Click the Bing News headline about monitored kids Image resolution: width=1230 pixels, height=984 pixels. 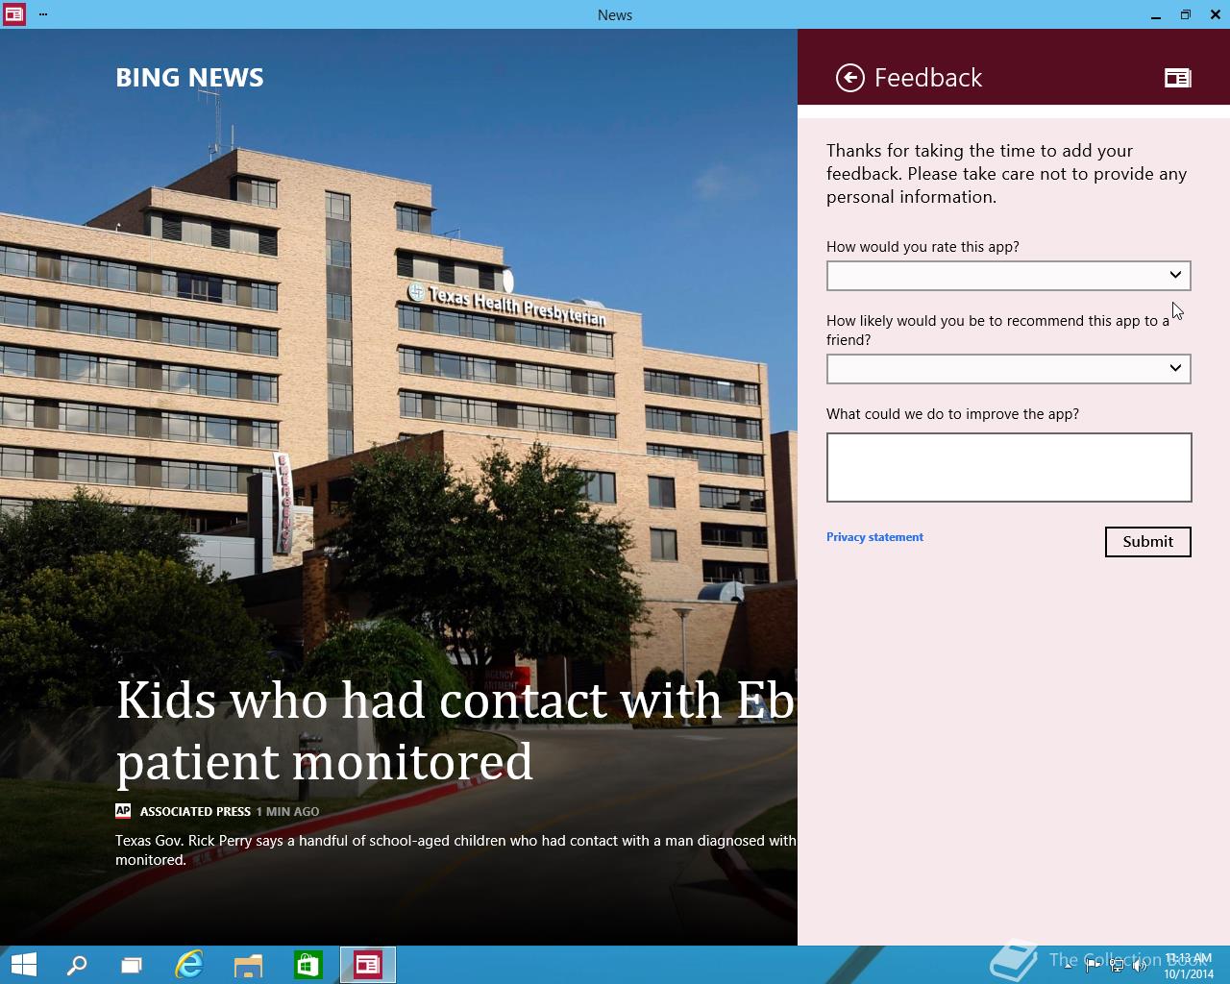455,730
